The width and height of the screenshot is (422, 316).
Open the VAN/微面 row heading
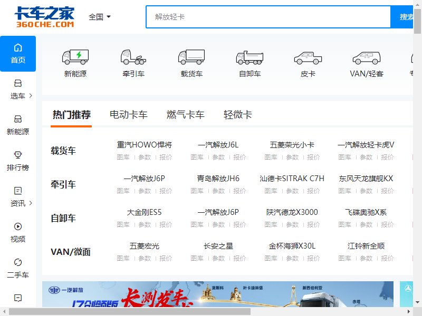pyautogui.click(x=71, y=252)
